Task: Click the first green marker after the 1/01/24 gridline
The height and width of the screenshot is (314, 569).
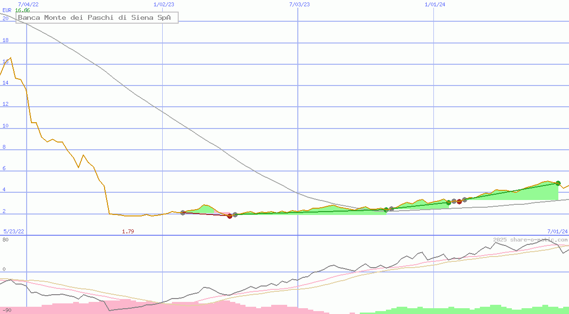Action: [448, 203]
